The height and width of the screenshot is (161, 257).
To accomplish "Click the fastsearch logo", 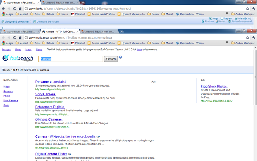I will tap(18, 58).
